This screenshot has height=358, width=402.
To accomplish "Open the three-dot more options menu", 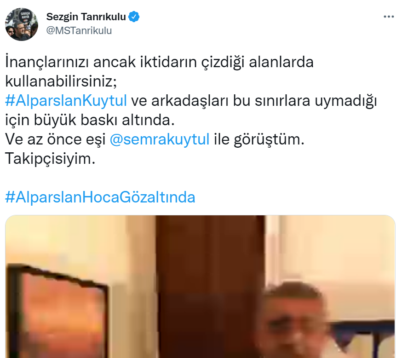I will pyautogui.click(x=389, y=17).
